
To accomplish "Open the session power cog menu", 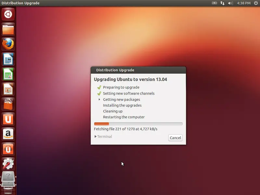I will click(256, 3).
